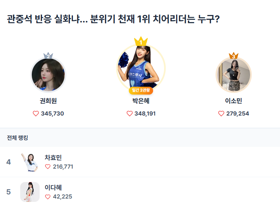
Task: Click the bronze crown rank 3 icon
Action: click(x=234, y=56)
